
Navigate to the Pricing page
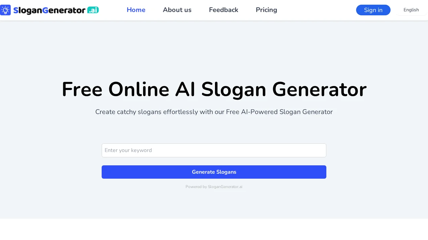(x=266, y=10)
